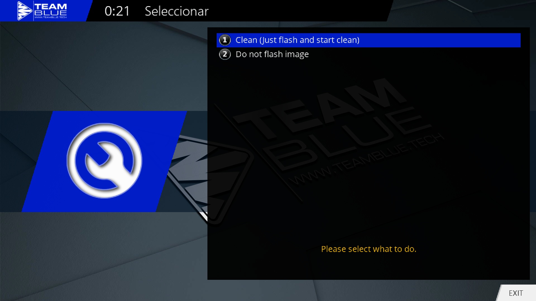The height and width of the screenshot is (301, 536).
Task: Click the Team Blue arrow emblem in header
Action: (24, 11)
